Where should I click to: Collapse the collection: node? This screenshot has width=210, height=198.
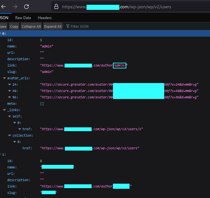coord(10,135)
